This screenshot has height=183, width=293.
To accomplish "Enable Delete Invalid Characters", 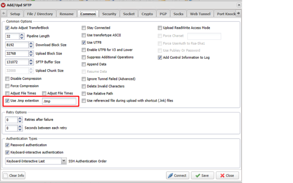I will point(84,86).
